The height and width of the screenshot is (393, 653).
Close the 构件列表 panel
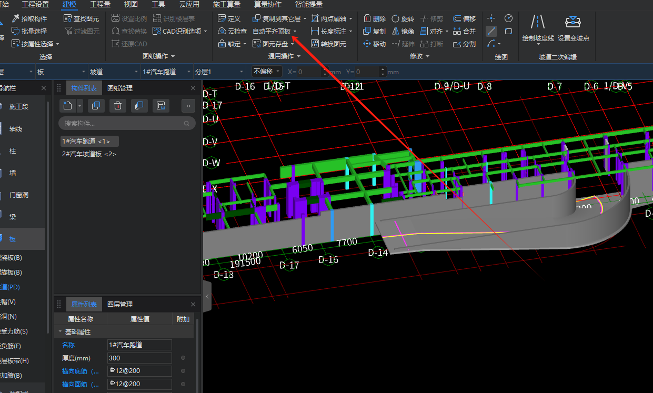pos(193,88)
